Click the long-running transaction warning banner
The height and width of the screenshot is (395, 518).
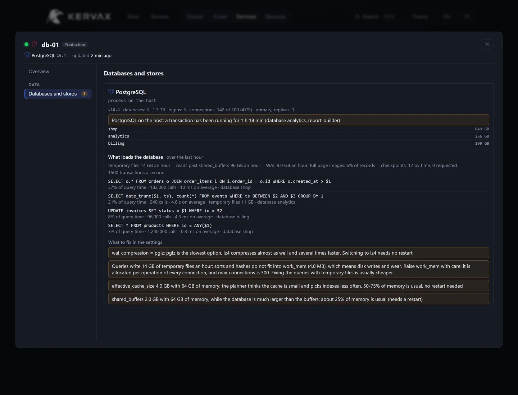pos(299,120)
